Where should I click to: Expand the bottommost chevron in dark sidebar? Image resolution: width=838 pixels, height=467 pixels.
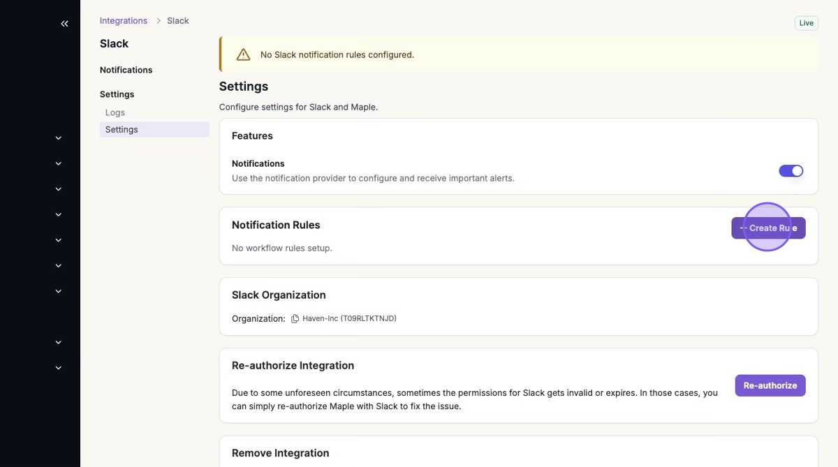[x=59, y=368]
